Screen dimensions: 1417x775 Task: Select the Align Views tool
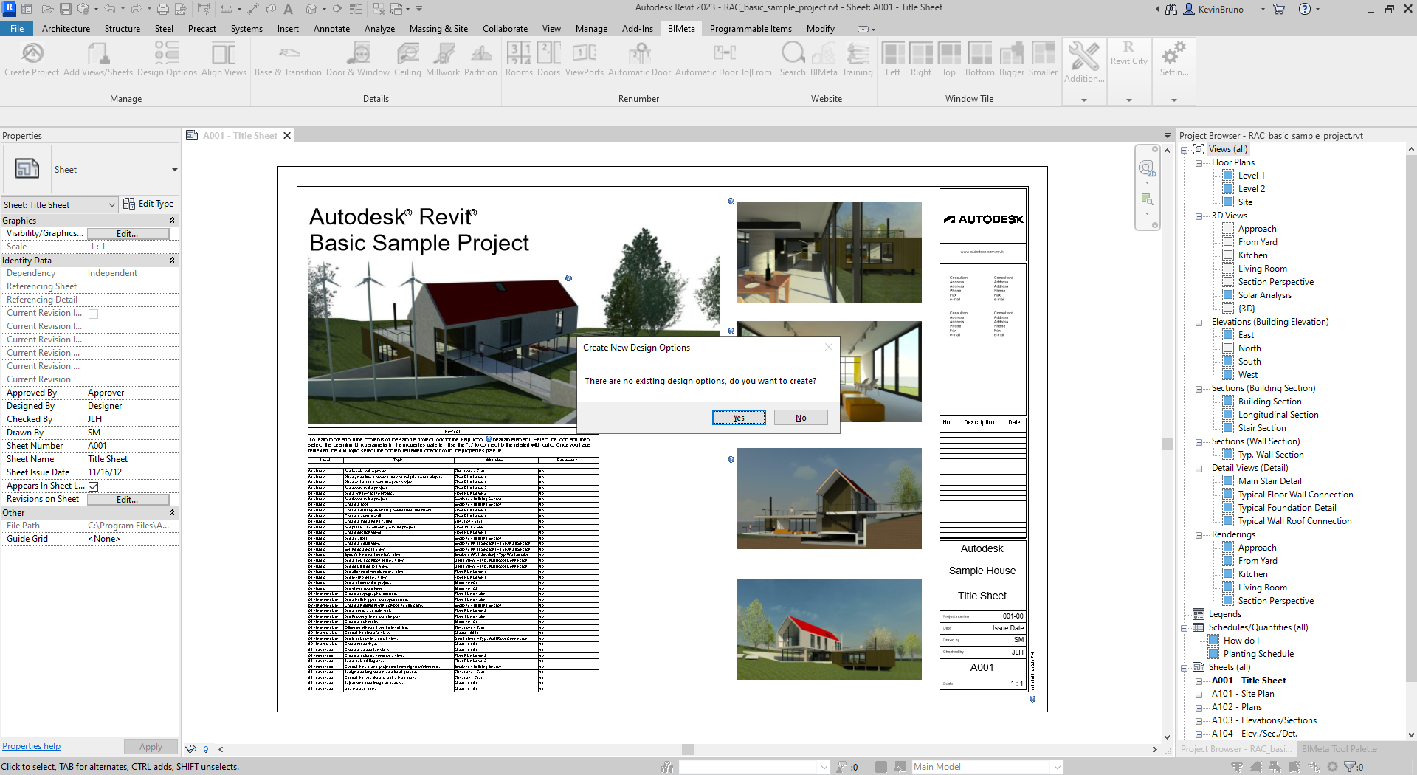click(x=224, y=59)
